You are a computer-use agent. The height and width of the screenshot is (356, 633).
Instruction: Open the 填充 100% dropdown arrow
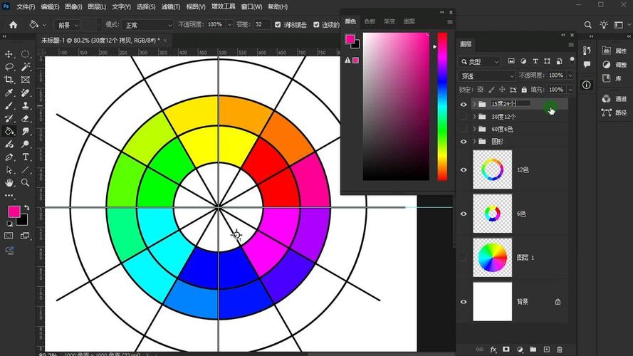tap(570, 90)
